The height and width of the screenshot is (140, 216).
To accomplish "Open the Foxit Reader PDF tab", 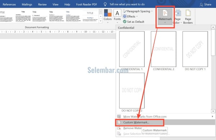I will coord(86,4).
